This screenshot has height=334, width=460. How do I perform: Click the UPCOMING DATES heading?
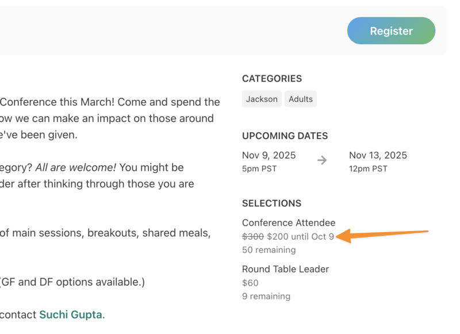pos(285,136)
